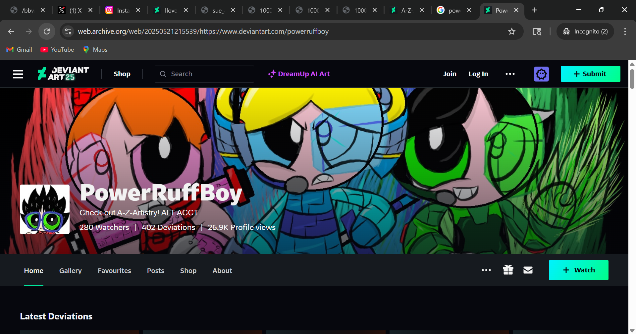This screenshot has height=334, width=636.
Task: Open the DreamUp AI Art link
Action: tap(299, 74)
